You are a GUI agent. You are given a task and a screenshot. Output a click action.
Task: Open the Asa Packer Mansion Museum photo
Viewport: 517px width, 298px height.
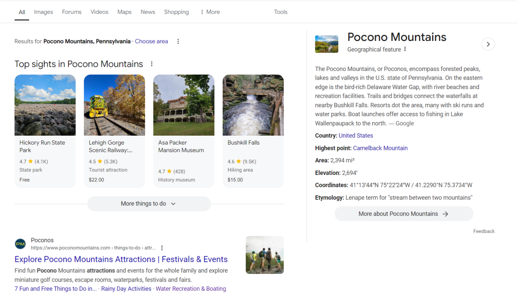point(184,105)
